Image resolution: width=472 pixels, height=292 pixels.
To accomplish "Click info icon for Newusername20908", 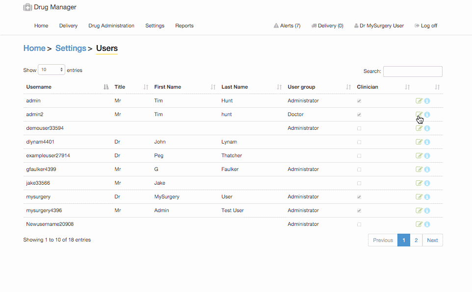I will [x=427, y=224].
